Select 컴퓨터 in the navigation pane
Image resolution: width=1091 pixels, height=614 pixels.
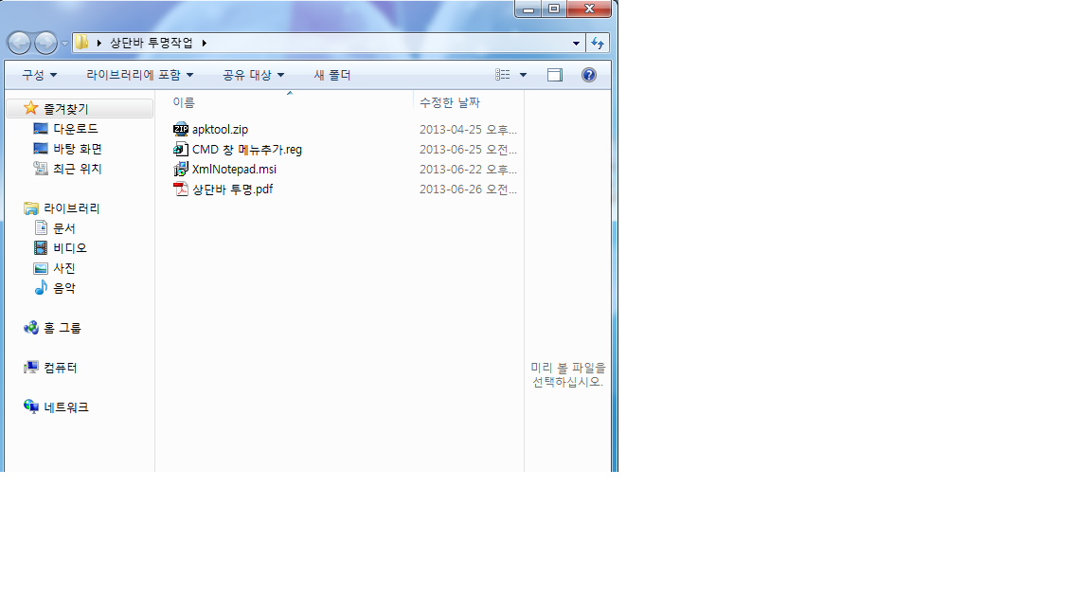[x=60, y=368]
